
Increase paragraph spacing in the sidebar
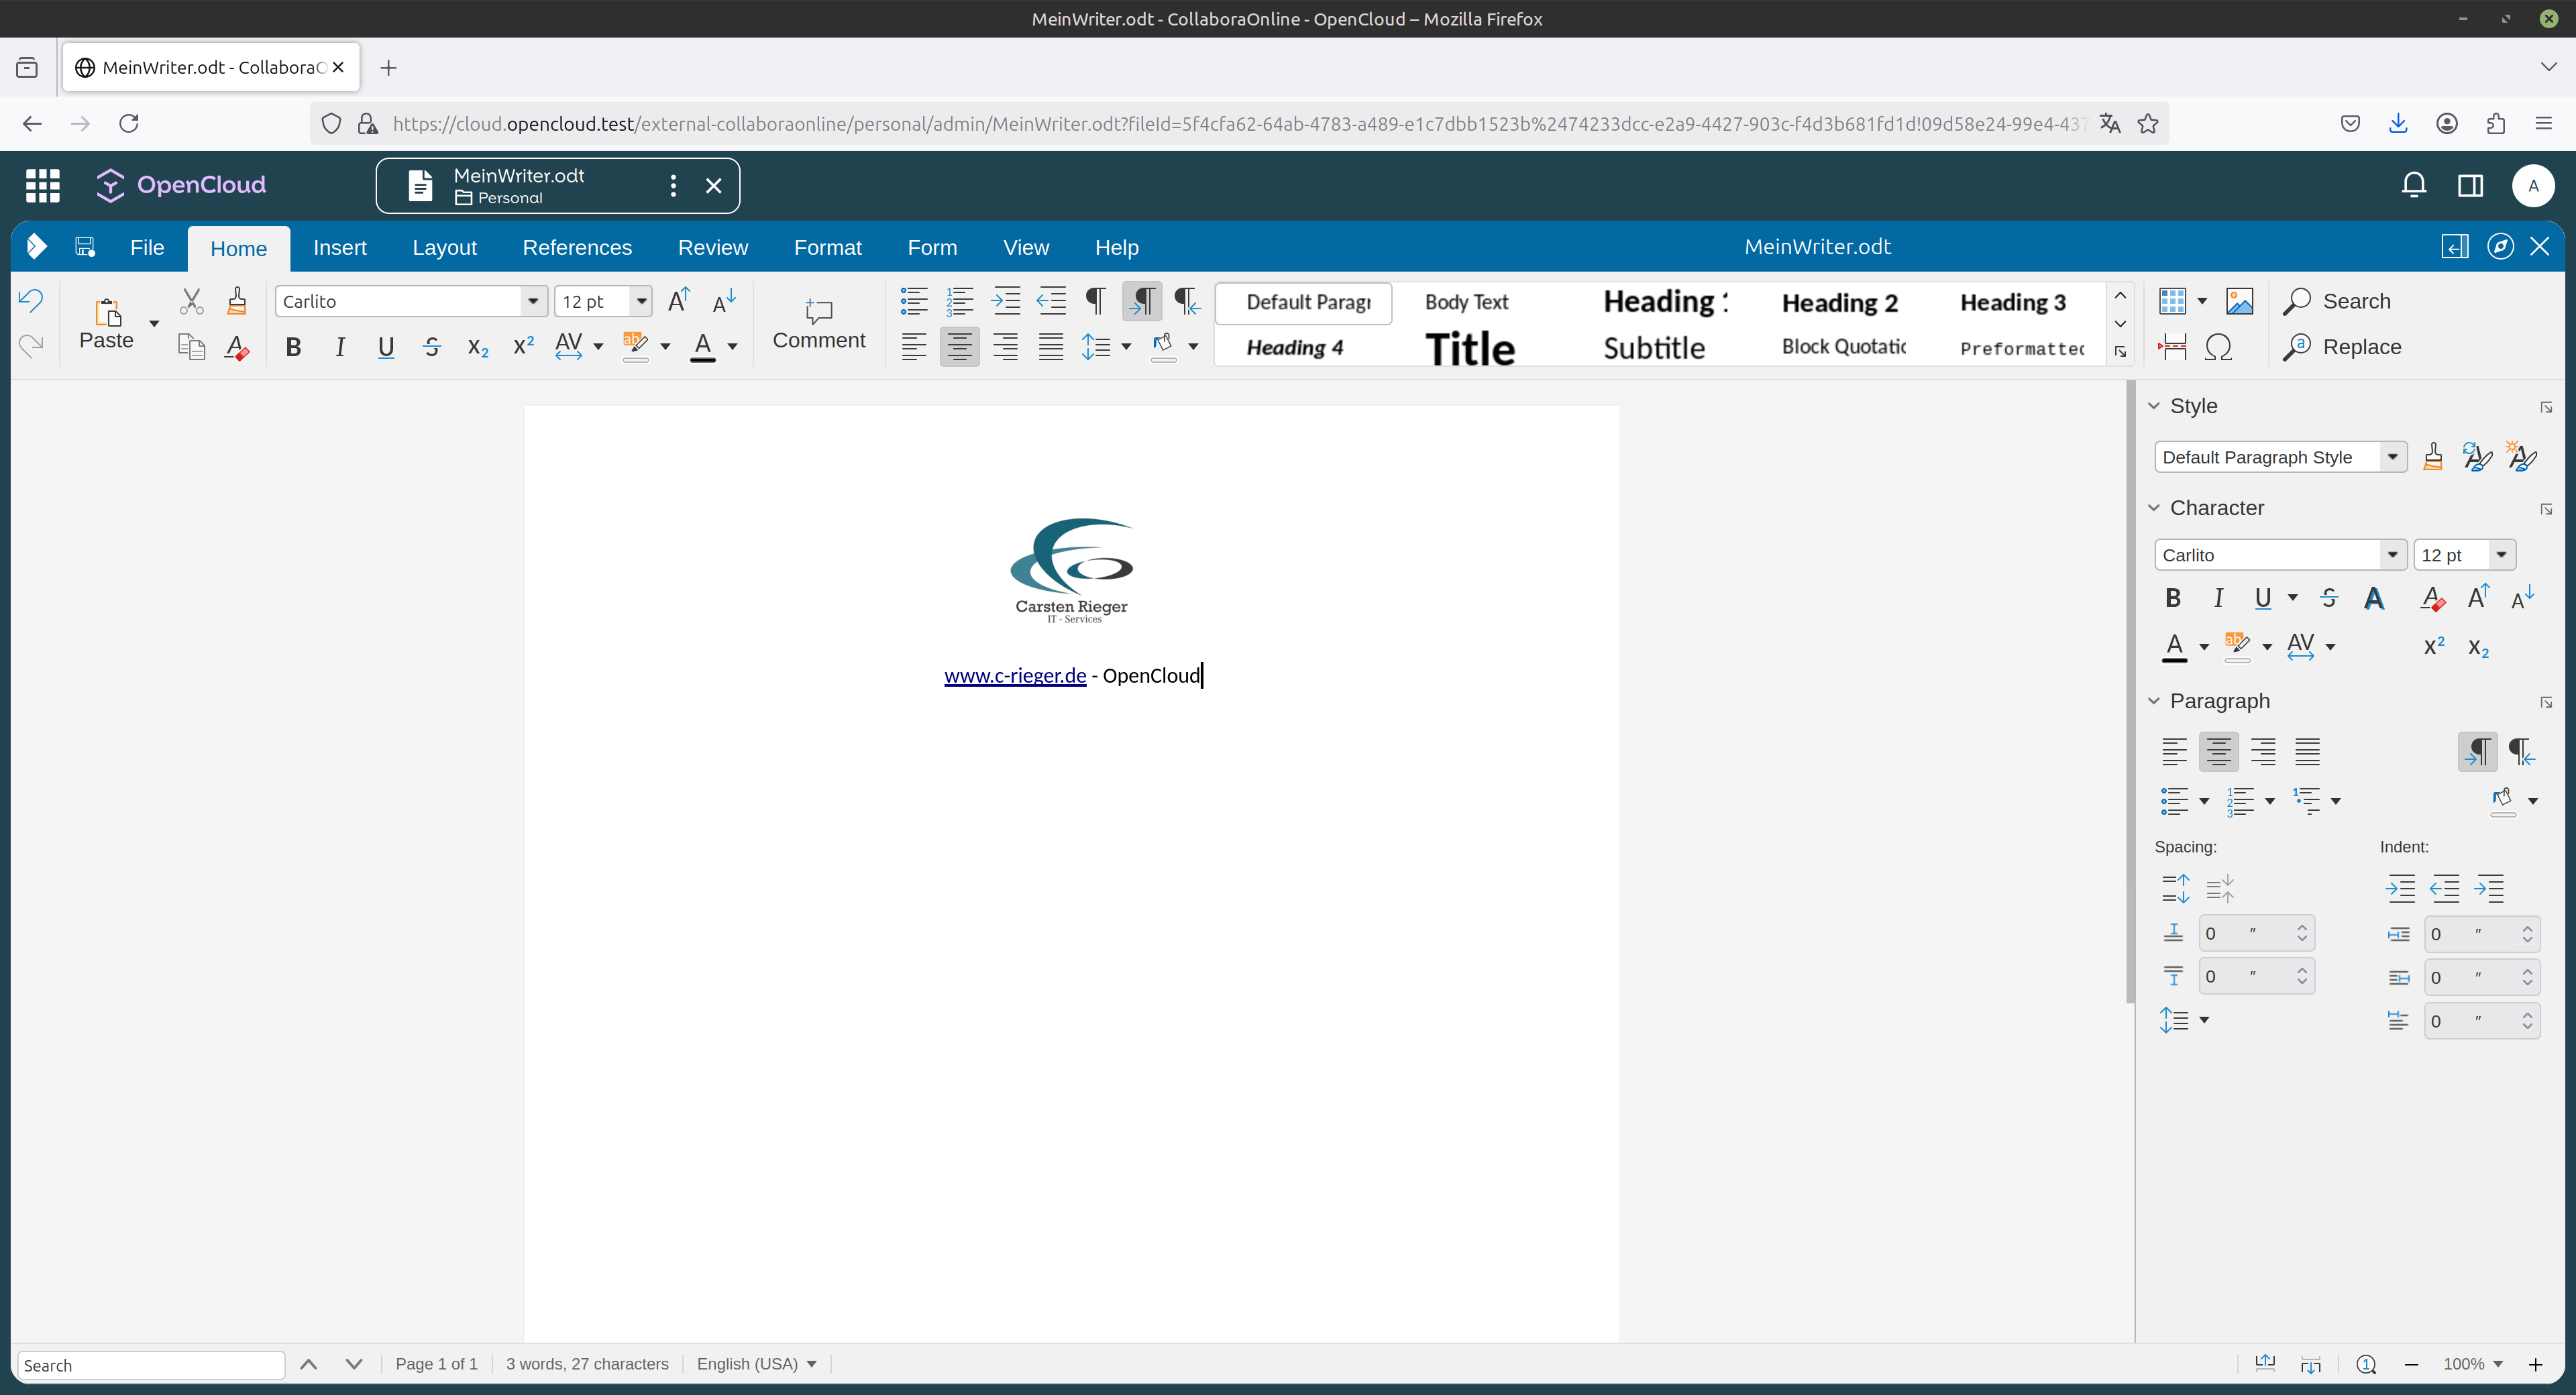tap(2175, 888)
